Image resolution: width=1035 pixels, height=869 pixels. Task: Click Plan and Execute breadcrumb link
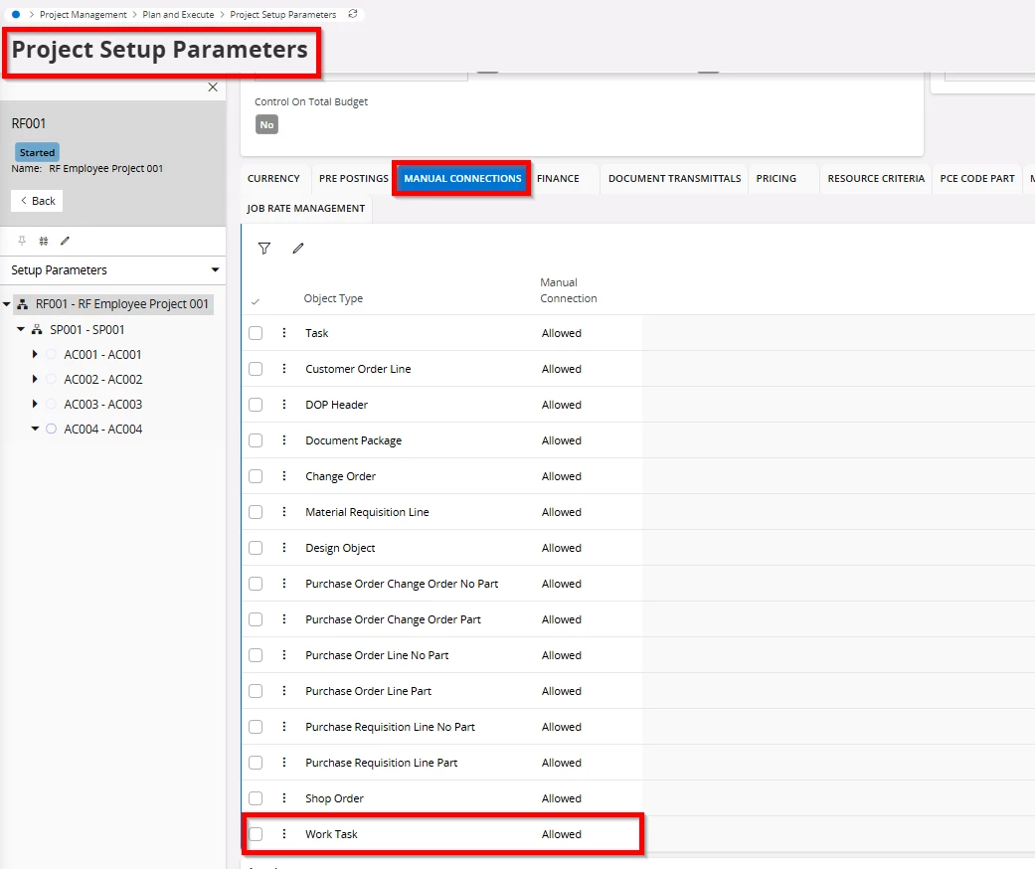click(x=178, y=15)
